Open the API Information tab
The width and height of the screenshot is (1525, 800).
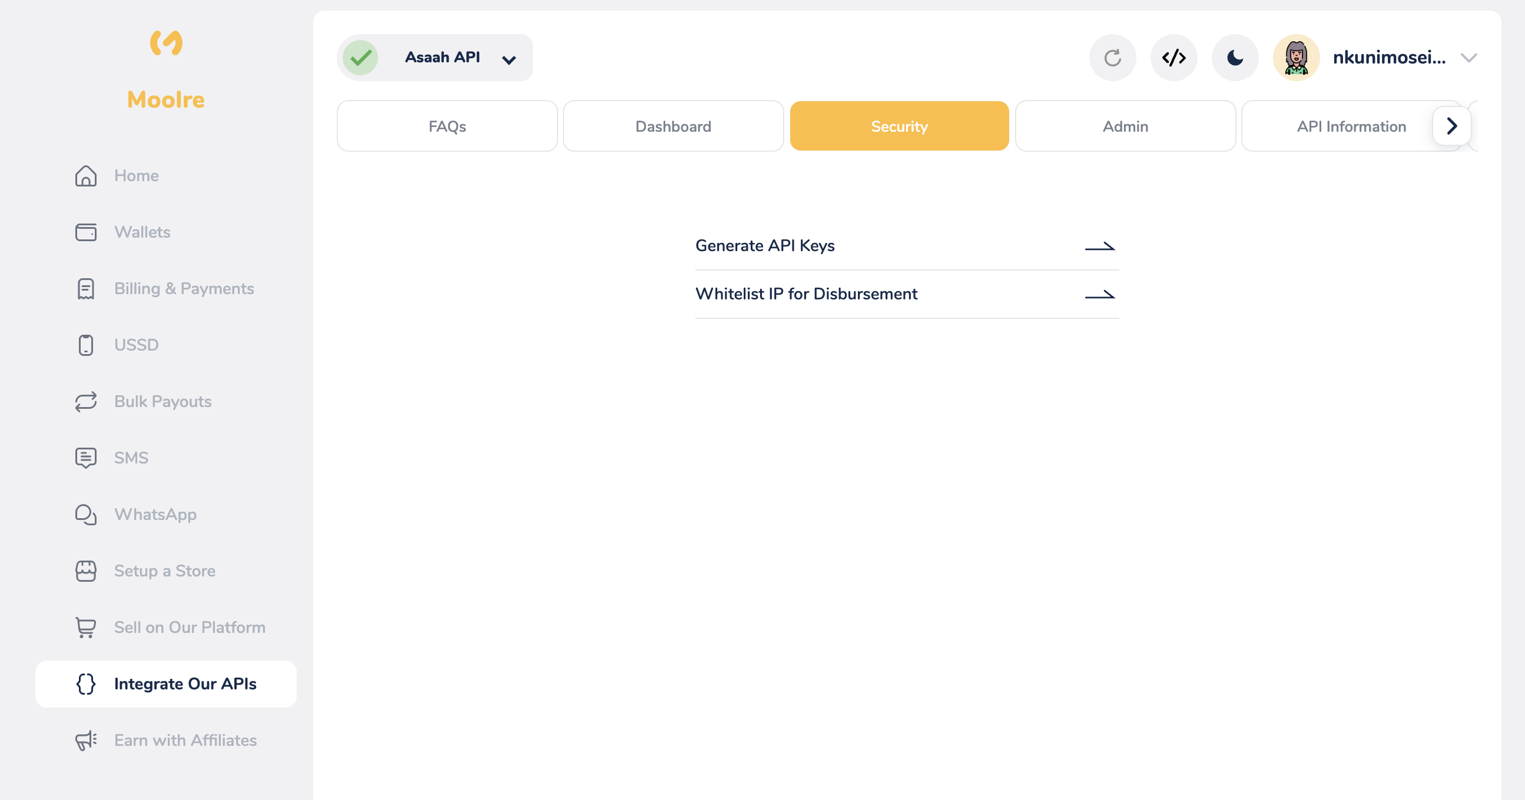tap(1351, 126)
